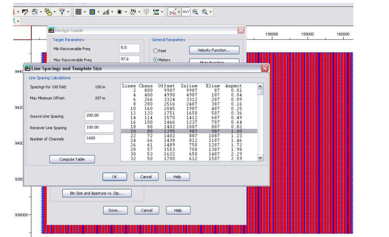Close the Line Spacings and Template Size dialog
Image resolution: width=389 pixels, height=237 pixels.
click(265, 68)
